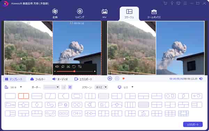Select the arrow-shaped layout template

[90, 113]
